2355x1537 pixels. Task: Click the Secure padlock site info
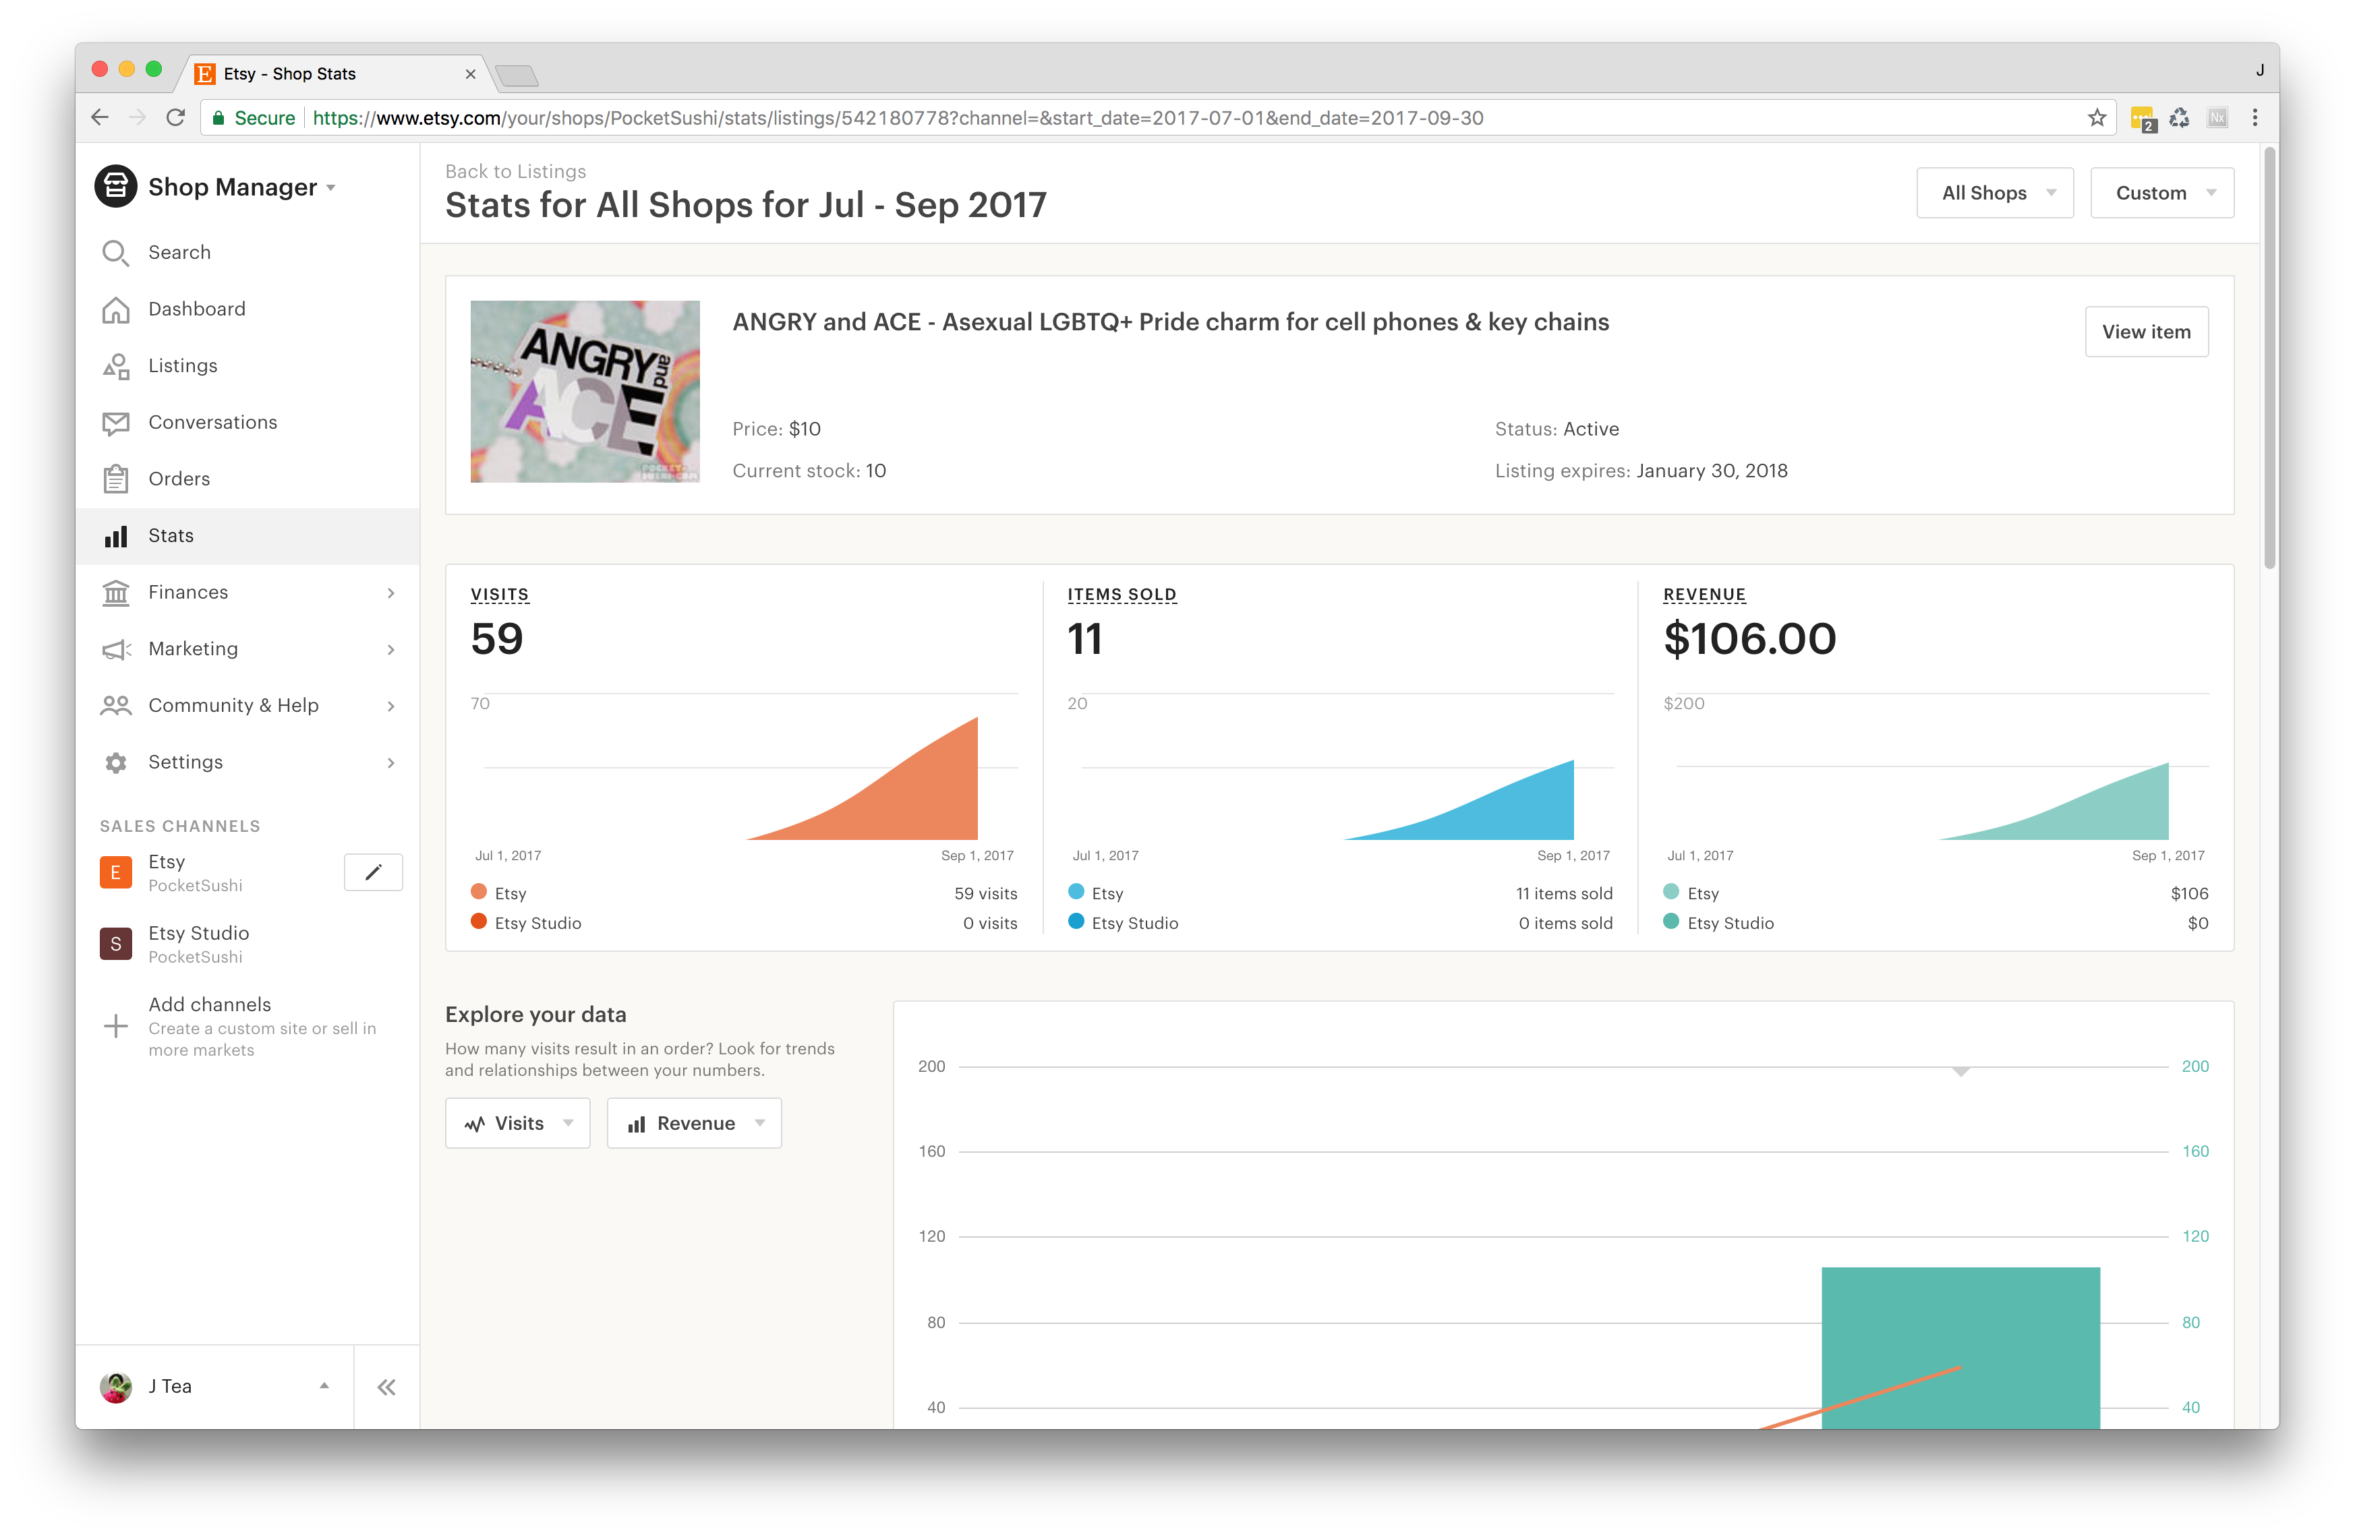coord(219,118)
